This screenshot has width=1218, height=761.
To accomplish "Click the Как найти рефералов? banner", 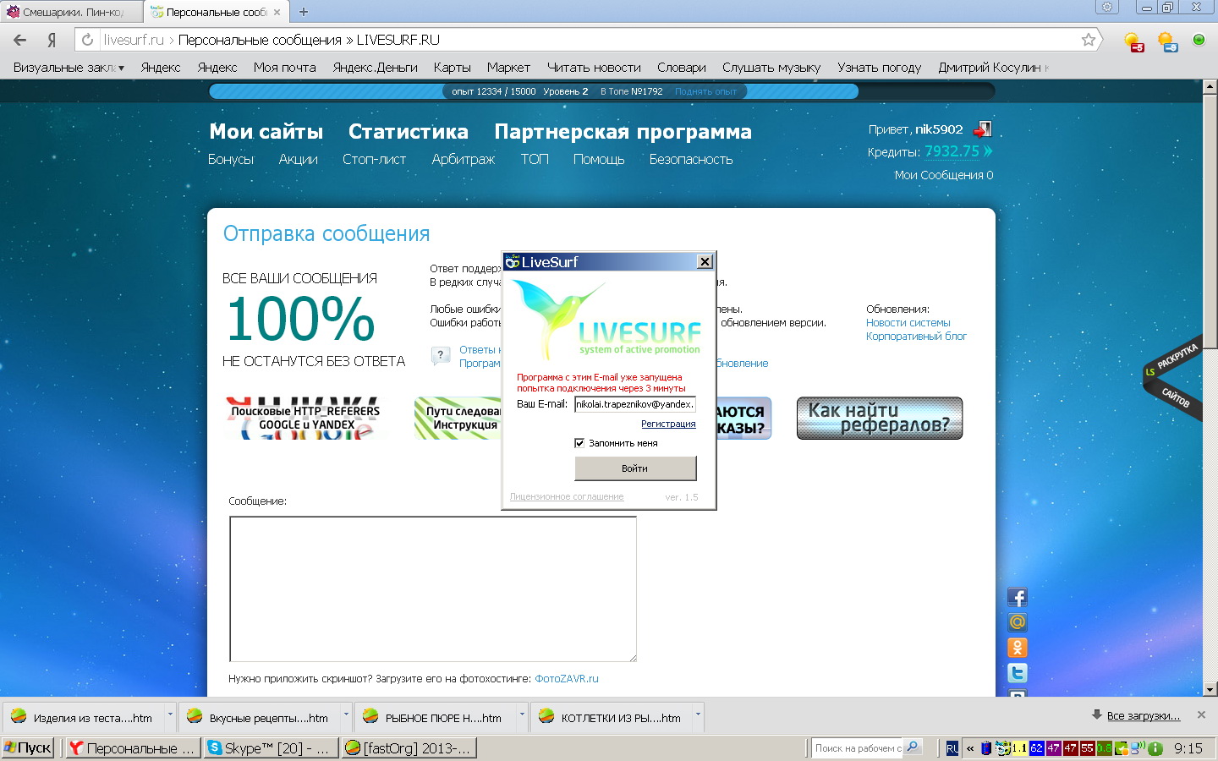I will pyautogui.click(x=880, y=418).
